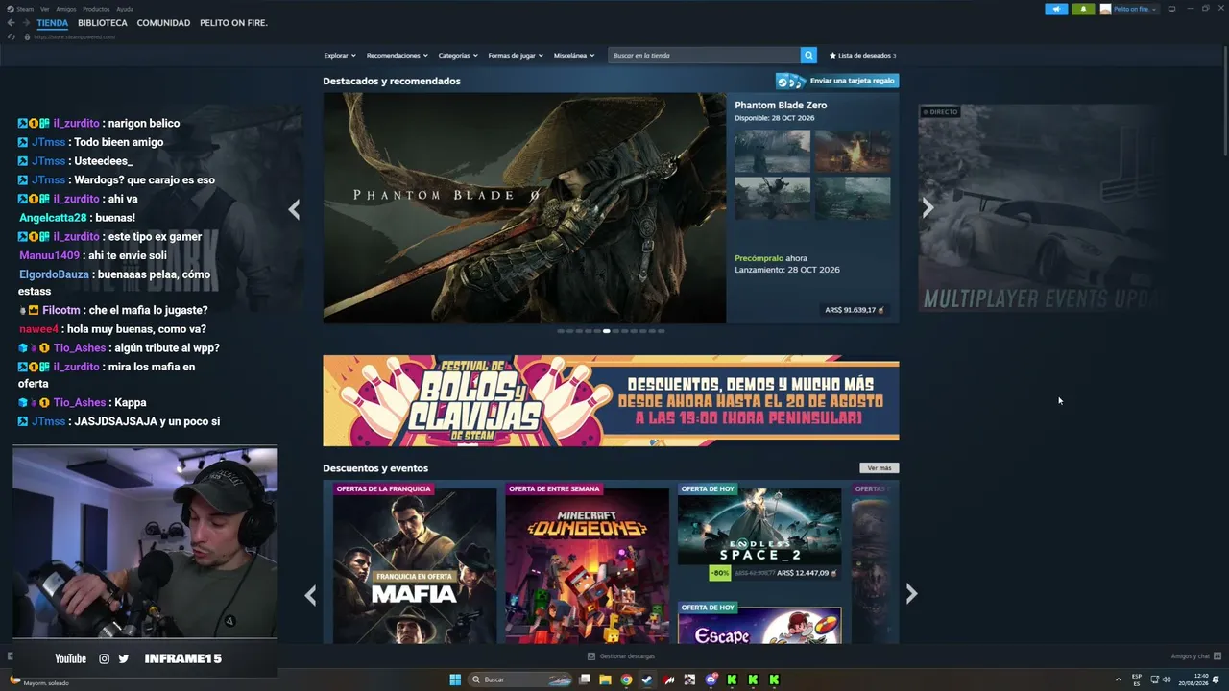Click the Windows taskbar Buscar search box
This screenshot has height=691, width=1229.
[x=521, y=679]
